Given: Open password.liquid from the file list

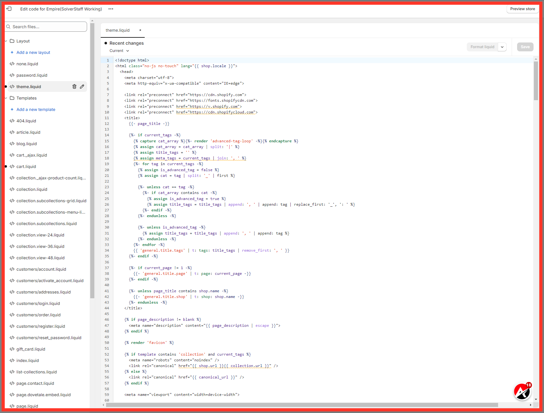Looking at the screenshot, I should point(32,75).
